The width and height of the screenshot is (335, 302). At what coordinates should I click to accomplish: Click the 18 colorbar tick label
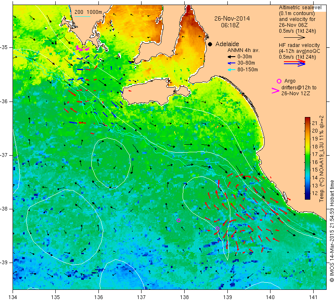pos(315,147)
